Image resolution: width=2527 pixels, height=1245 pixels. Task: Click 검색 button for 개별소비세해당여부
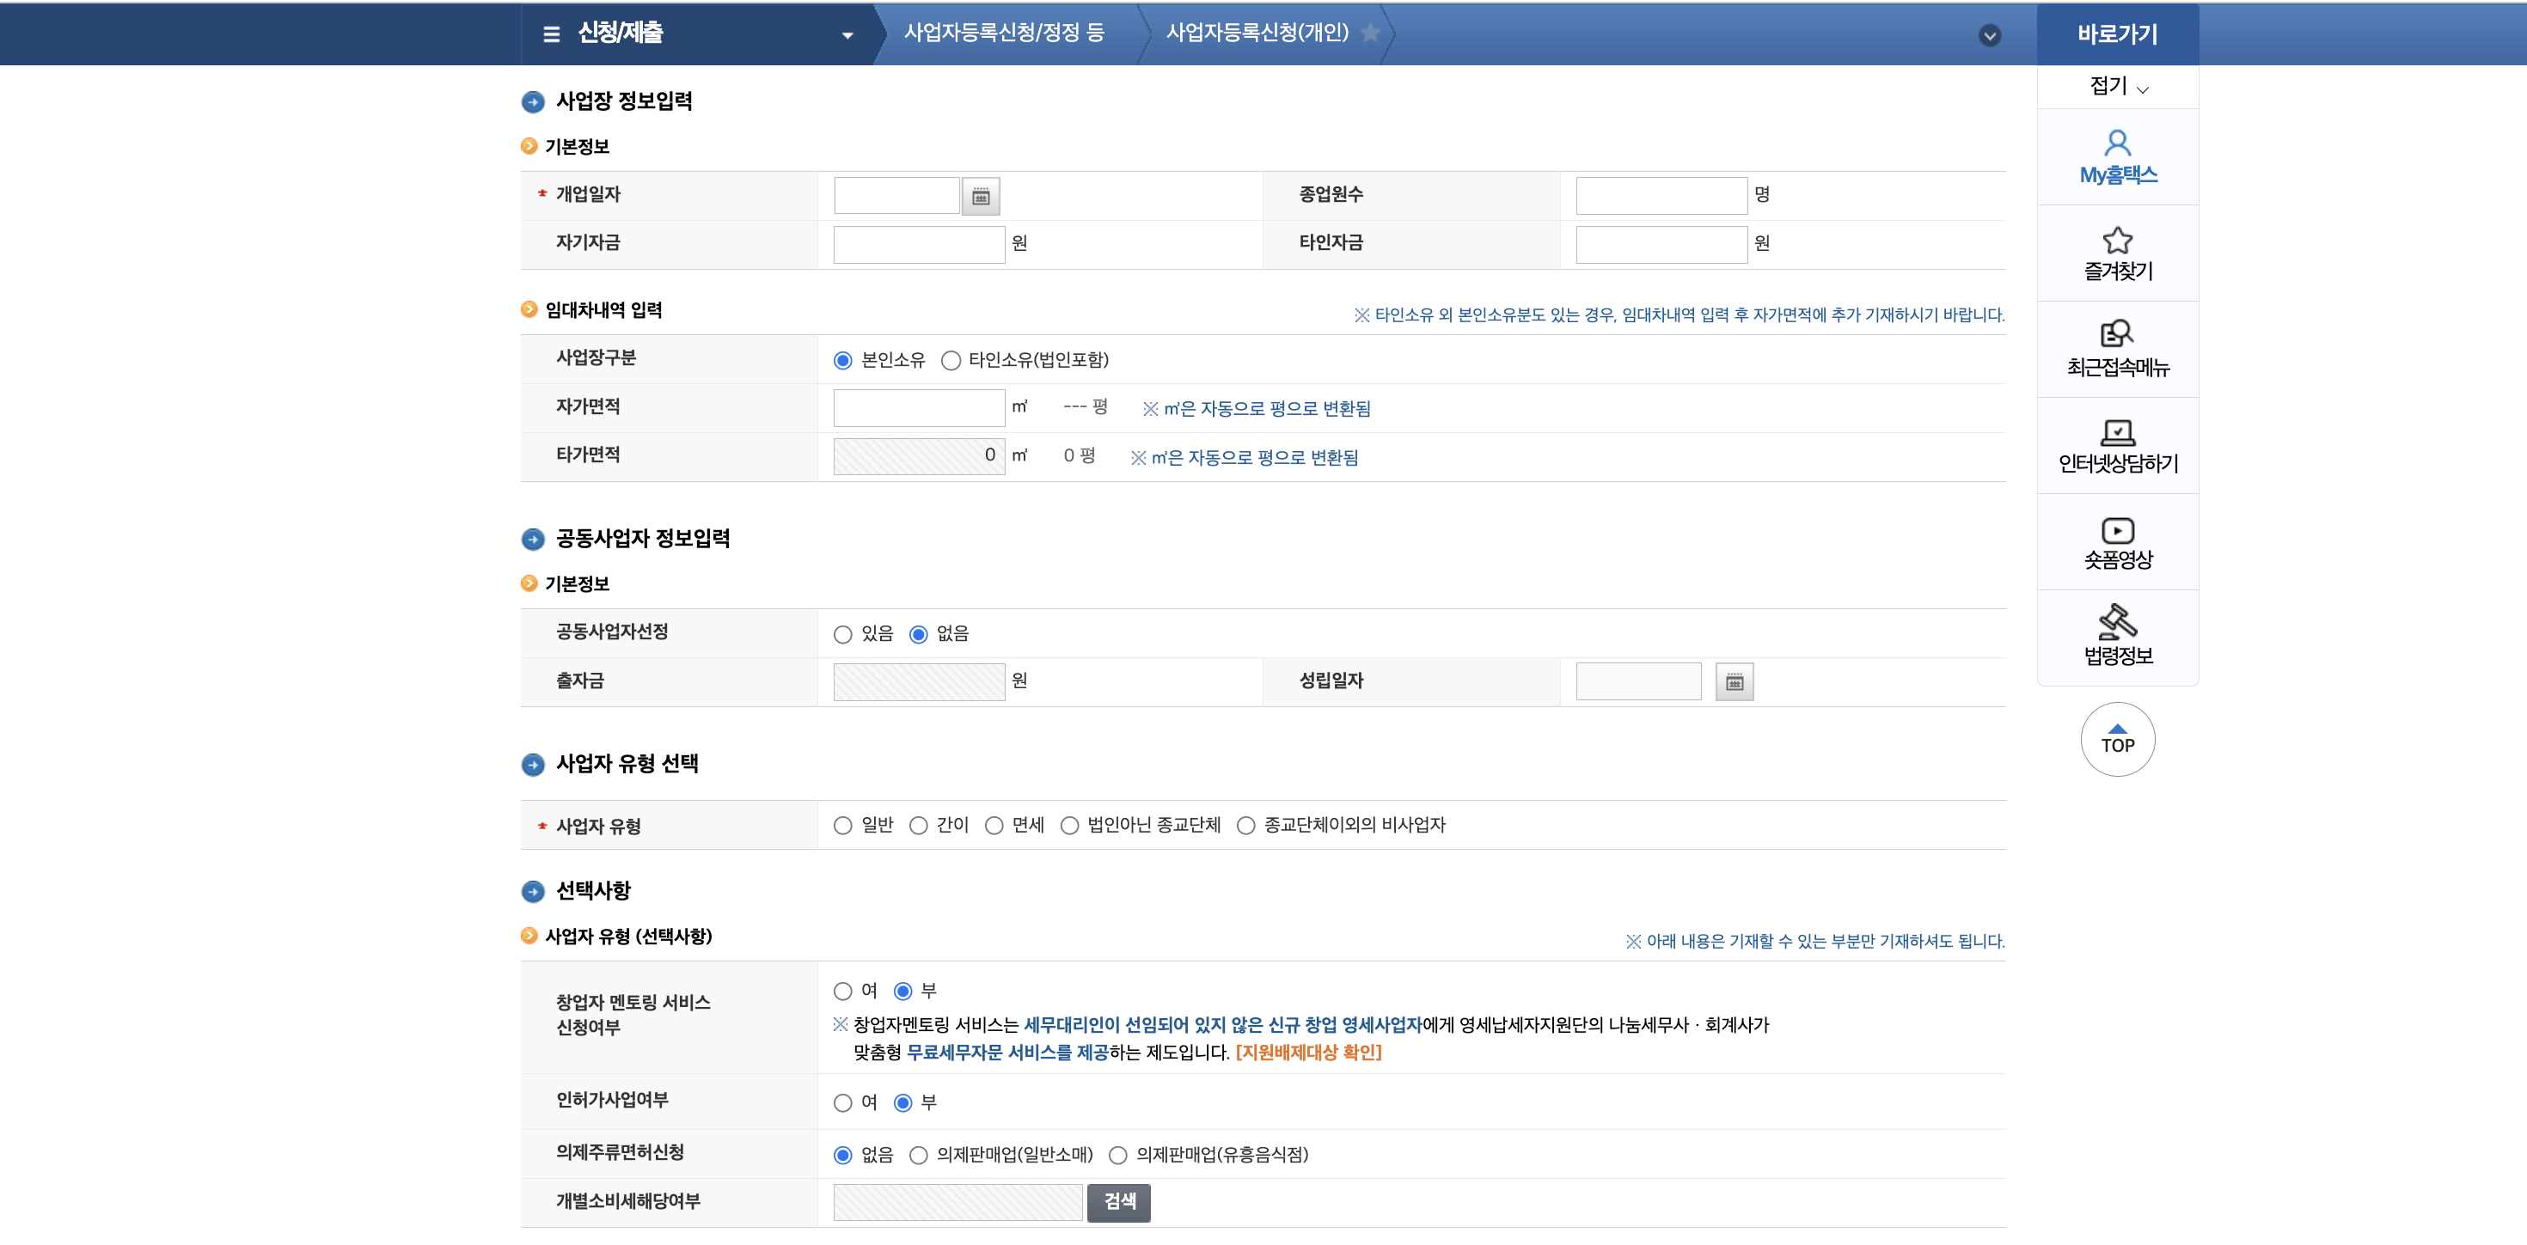pyautogui.click(x=1118, y=1202)
